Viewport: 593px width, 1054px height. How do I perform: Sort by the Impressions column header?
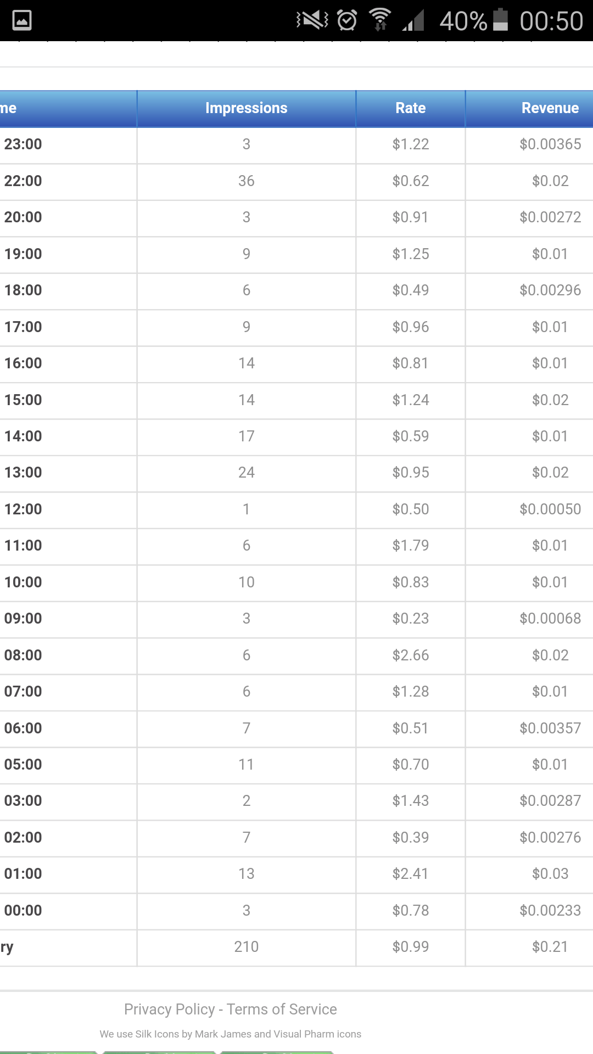pos(246,108)
